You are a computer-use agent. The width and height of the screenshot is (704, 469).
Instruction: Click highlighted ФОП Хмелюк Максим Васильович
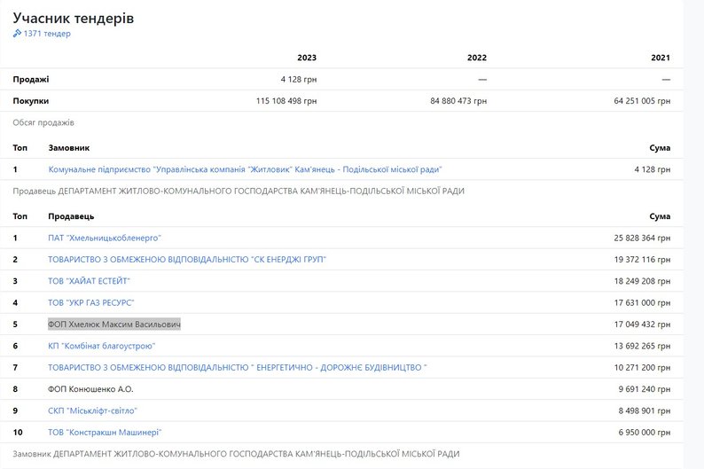pos(114,324)
